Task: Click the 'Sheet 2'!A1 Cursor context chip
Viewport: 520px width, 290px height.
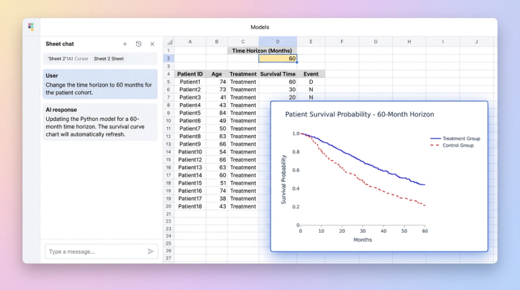Action: (x=68, y=59)
